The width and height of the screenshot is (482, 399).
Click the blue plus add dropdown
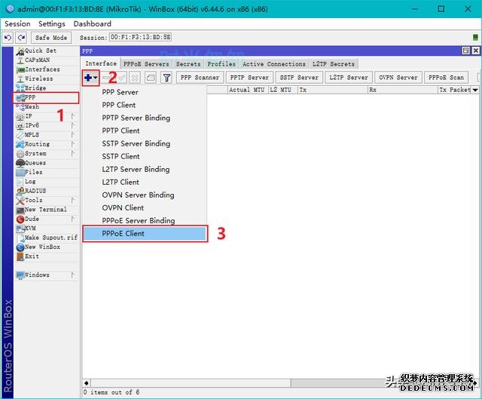point(90,78)
